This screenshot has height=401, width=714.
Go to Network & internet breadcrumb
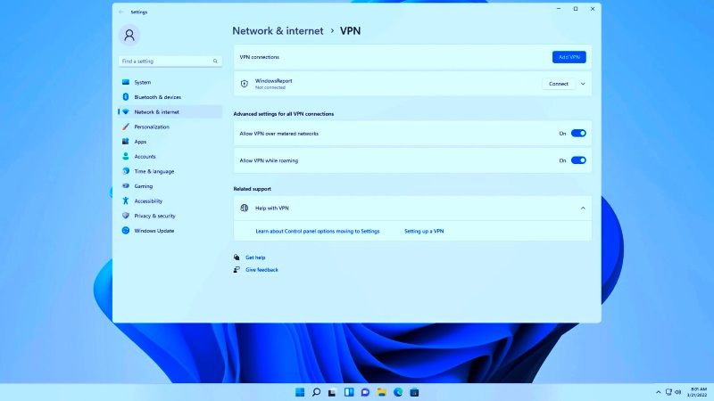click(x=278, y=31)
